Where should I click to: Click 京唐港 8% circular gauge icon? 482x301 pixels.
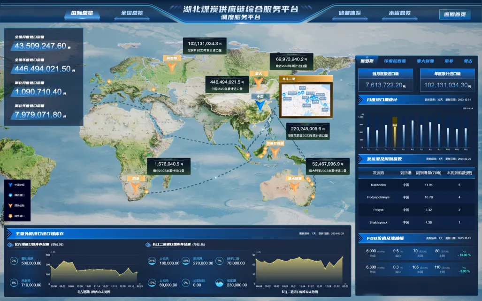[14, 283]
